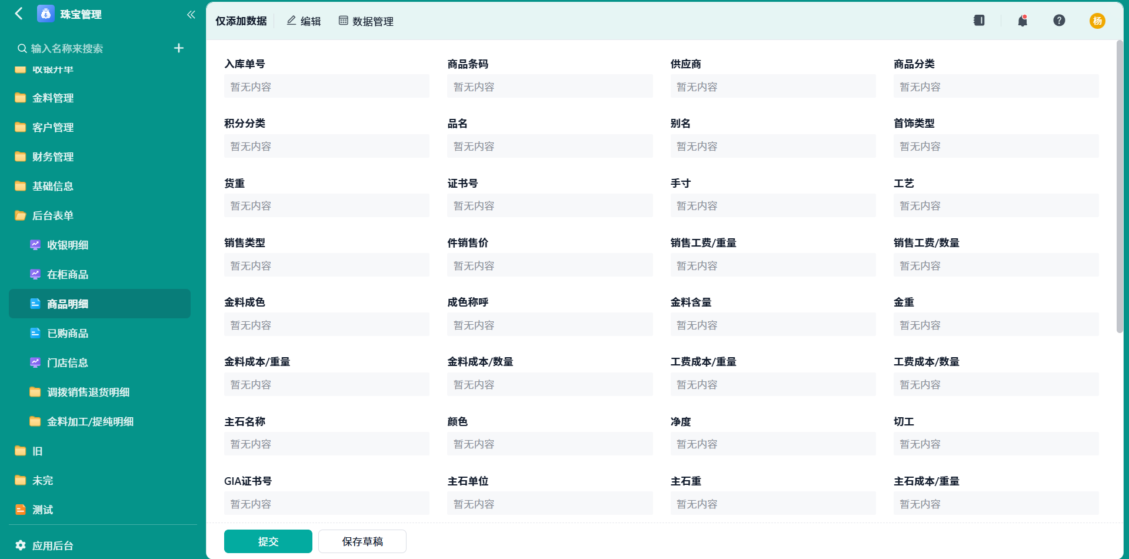Collapse the 后台表单 folder
The height and width of the screenshot is (559, 1129).
pyautogui.click(x=99, y=215)
